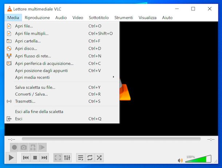Click the remaining time label on right
Viewport: 222px width, 168px height.
pos(211,140)
